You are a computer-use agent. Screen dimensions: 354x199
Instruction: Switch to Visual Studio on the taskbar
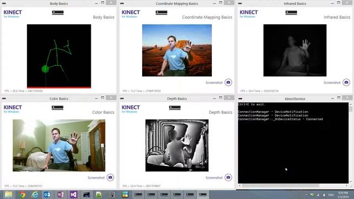74,195
